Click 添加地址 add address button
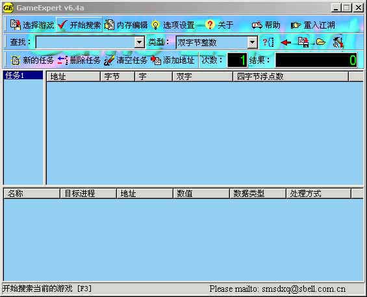The height and width of the screenshot is (297, 367). (x=173, y=60)
